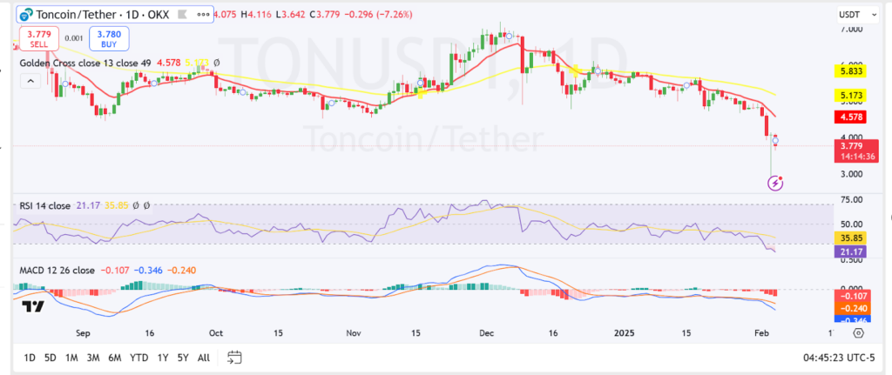Select the 5Y time range
Viewport: 892px width, 375px height.
183,358
